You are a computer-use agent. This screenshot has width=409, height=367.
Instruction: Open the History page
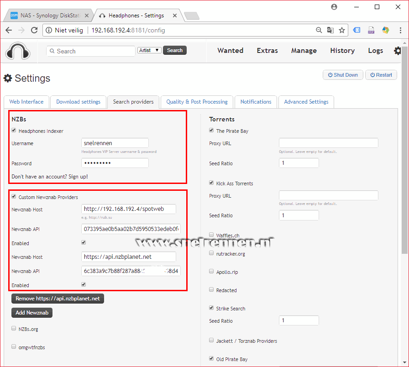tap(342, 51)
